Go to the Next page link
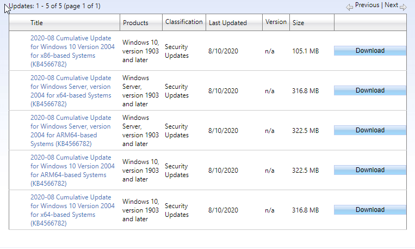Image resolution: width=415 pixels, height=249 pixels. (391, 5)
